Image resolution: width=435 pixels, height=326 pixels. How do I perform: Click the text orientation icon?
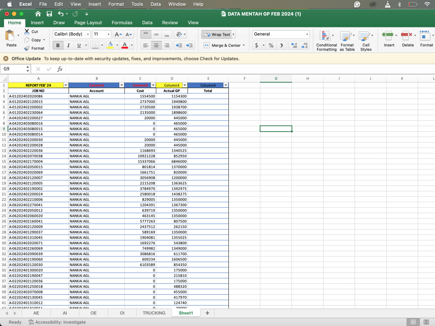179,34
